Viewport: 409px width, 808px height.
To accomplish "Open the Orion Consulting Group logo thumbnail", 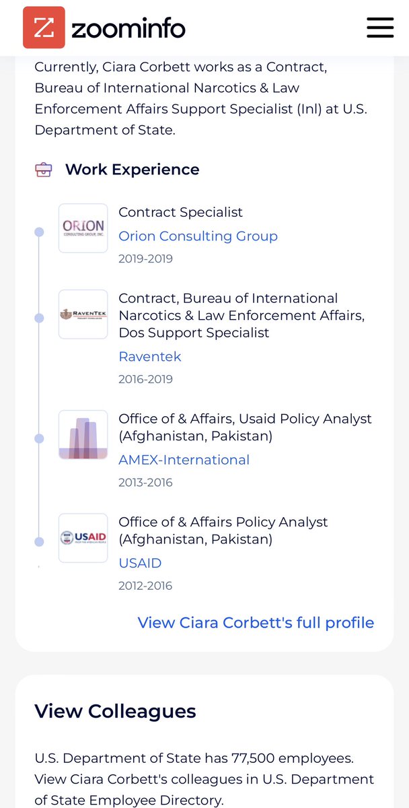I will point(83,228).
